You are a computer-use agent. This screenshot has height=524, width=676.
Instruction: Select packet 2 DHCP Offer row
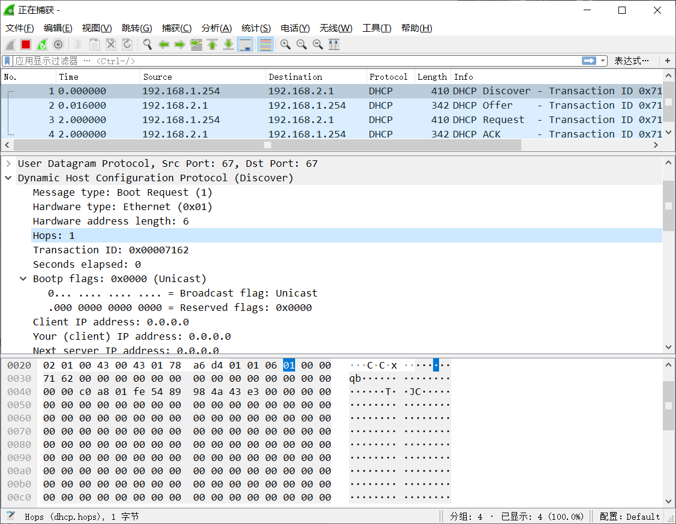[x=332, y=105]
